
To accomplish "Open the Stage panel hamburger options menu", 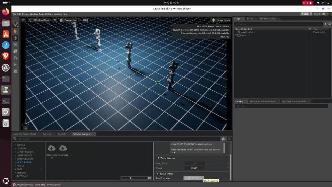I will (x=329, y=24).
